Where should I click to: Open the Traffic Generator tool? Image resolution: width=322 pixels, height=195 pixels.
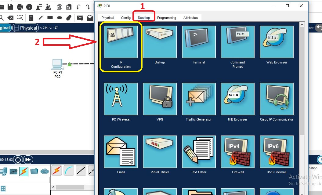pos(199,99)
